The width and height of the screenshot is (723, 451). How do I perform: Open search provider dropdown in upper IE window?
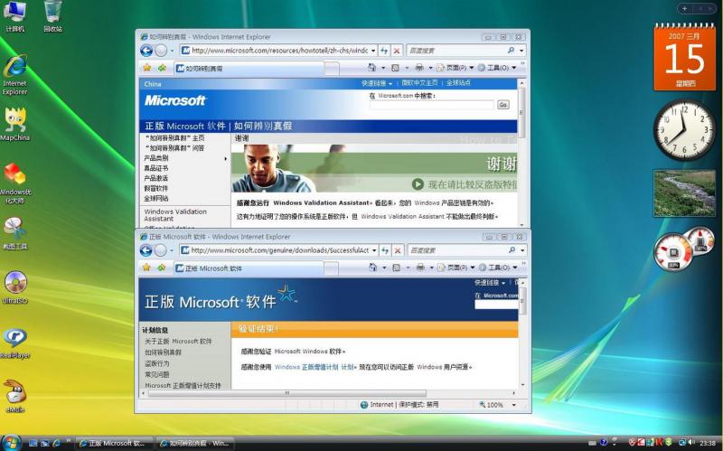pos(521,51)
